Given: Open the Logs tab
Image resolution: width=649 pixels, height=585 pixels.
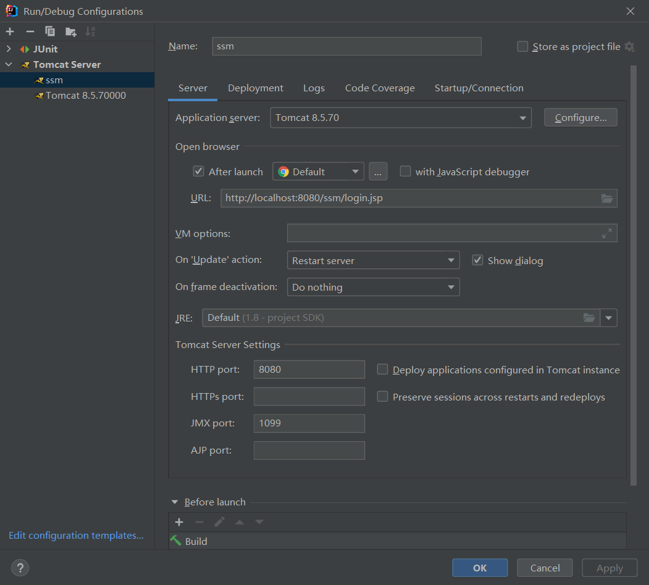Looking at the screenshot, I should coord(314,88).
